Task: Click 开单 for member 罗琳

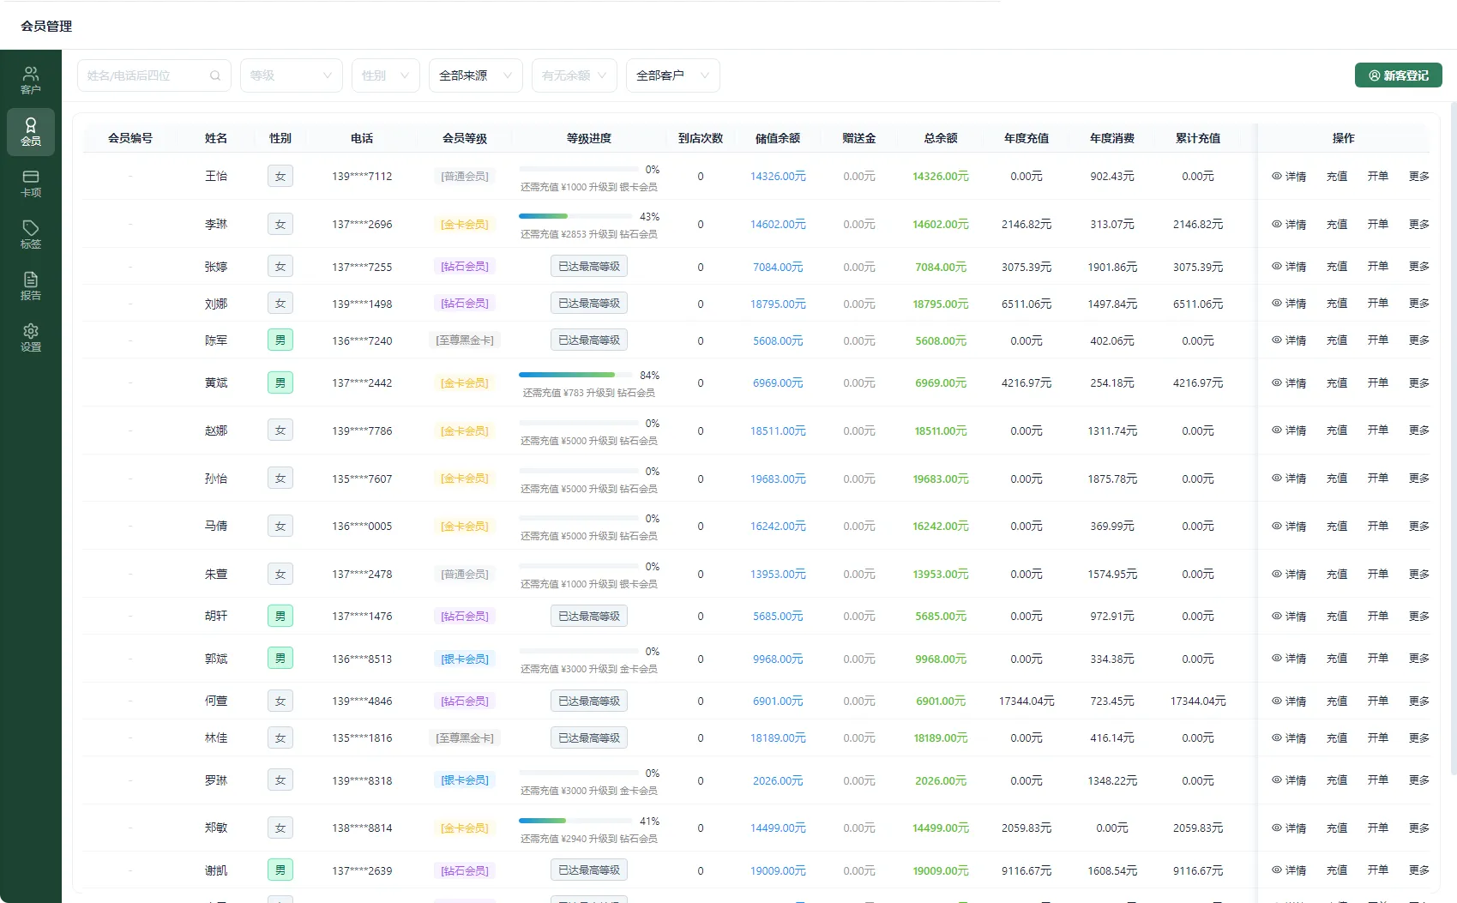Action: tap(1378, 780)
